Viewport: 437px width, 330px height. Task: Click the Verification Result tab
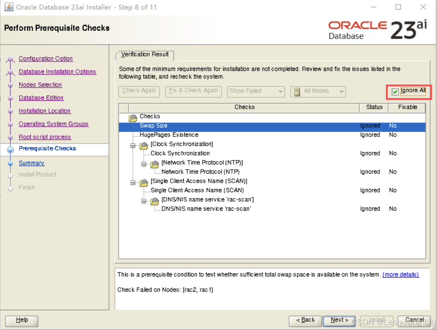[145, 55]
